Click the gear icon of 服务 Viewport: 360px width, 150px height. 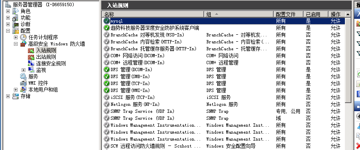(x=23, y=76)
